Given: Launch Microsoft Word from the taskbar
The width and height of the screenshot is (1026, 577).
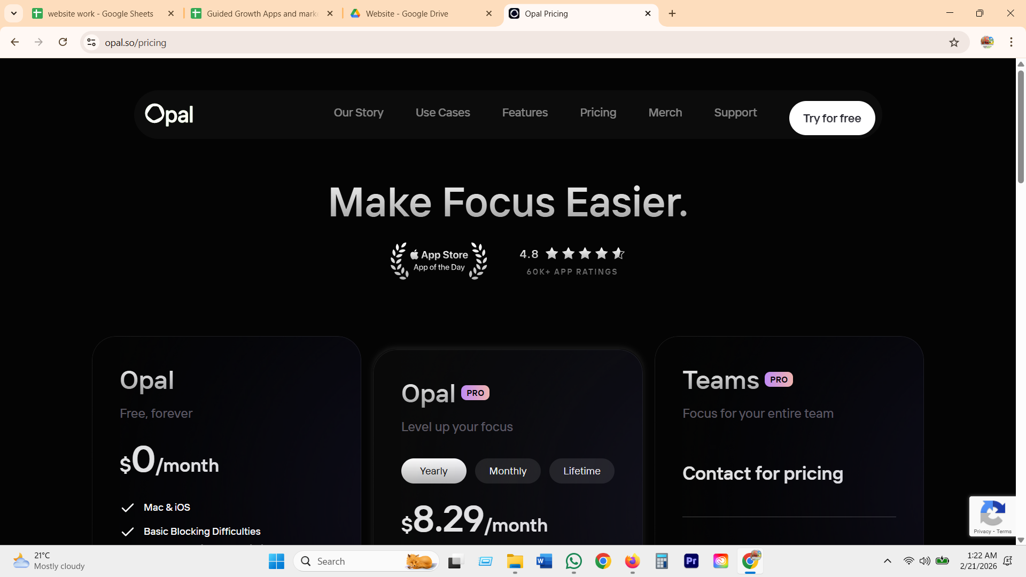Looking at the screenshot, I should pyautogui.click(x=544, y=561).
